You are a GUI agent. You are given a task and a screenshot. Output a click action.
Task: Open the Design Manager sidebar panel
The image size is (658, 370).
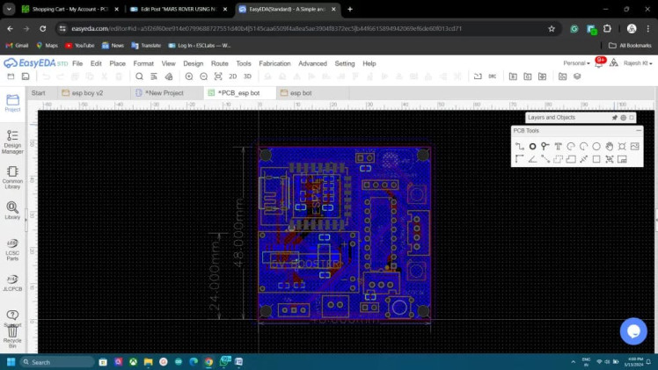(12, 141)
